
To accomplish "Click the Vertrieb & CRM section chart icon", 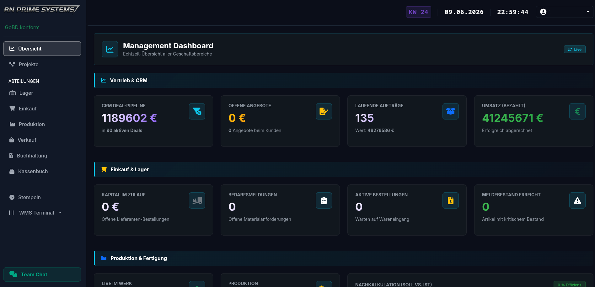I will (x=104, y=80).
